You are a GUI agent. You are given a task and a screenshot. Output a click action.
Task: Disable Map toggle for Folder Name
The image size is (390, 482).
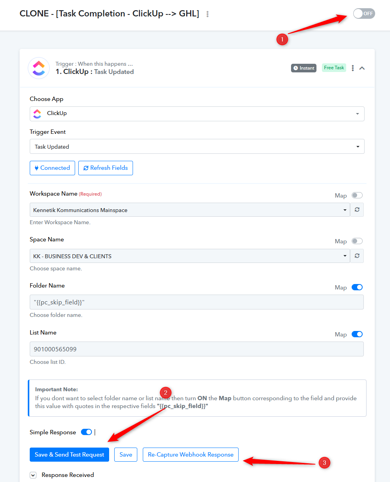[x=357, y=287]
